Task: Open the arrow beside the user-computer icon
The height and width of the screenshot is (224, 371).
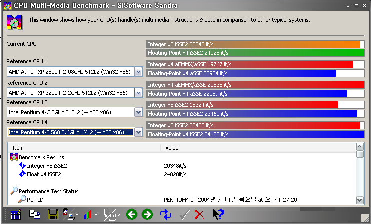Action: [x=77, y=215]
